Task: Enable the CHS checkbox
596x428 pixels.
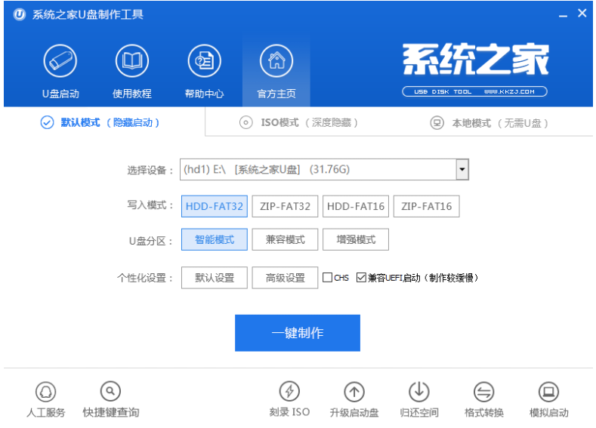Action: coord(327,278)
